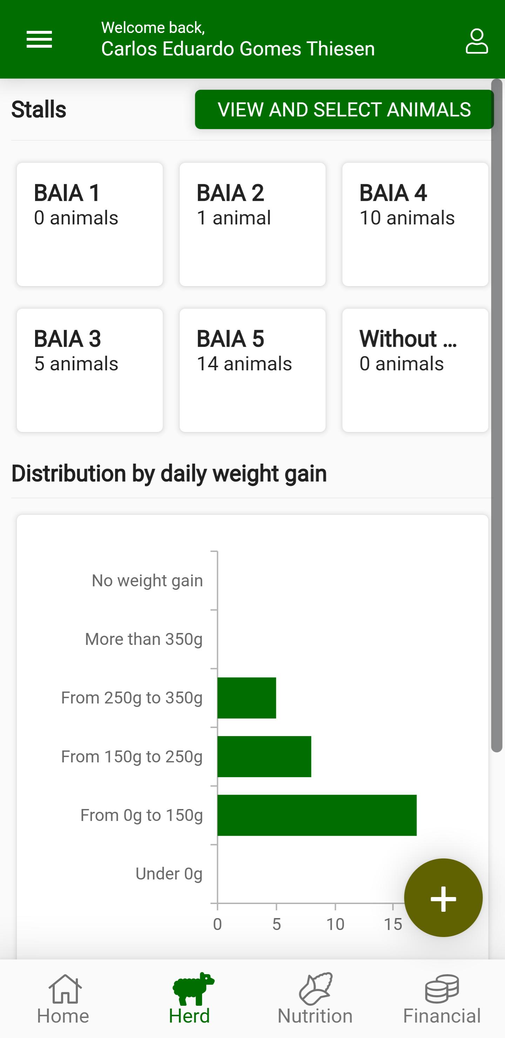505x1038 pixels.
Task: Switch to the Financial tab label
Action: [x=442, y=1016]
